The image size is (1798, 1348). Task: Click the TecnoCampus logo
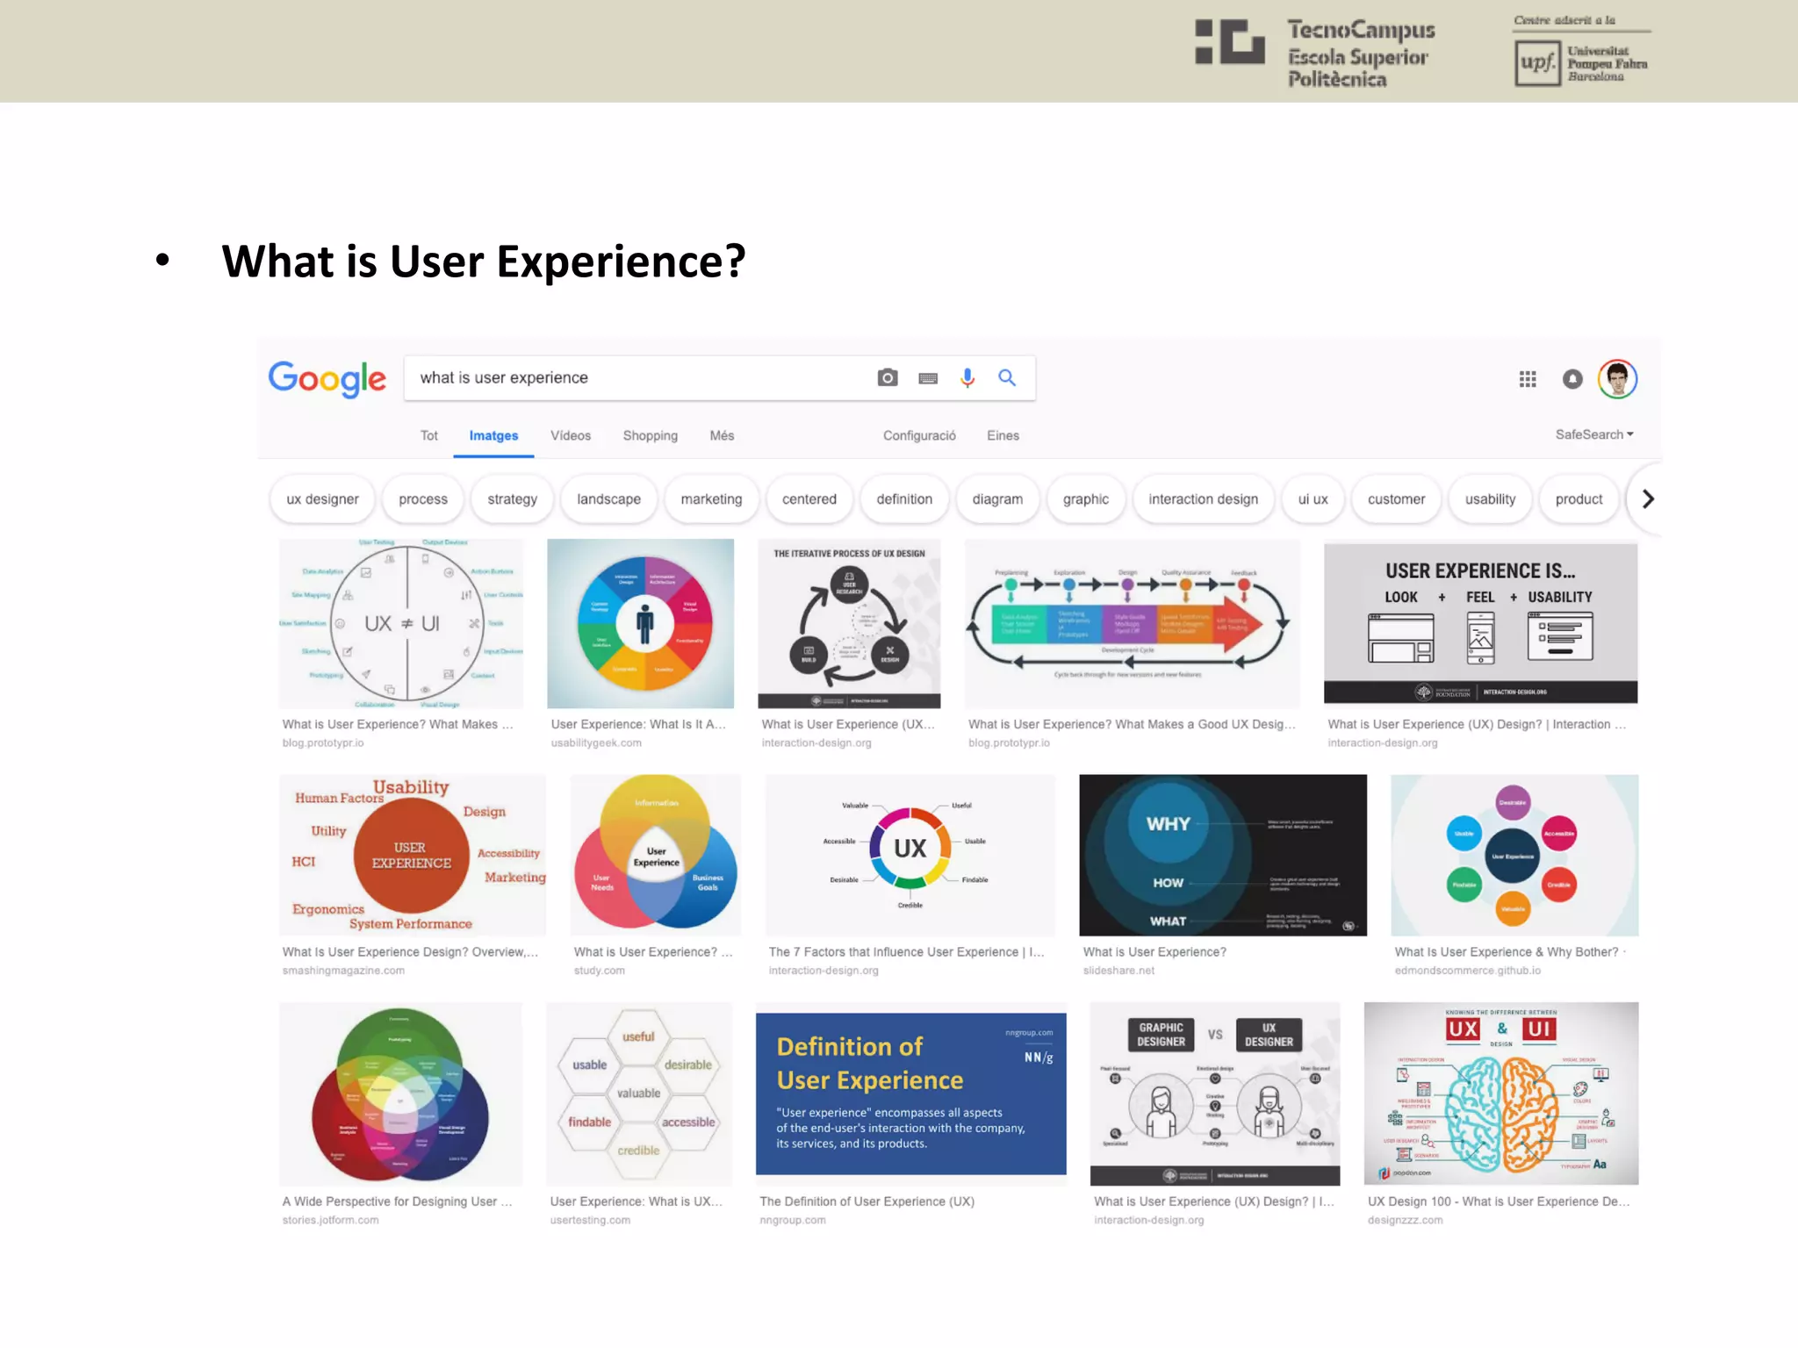click(x=1315, y=53)
